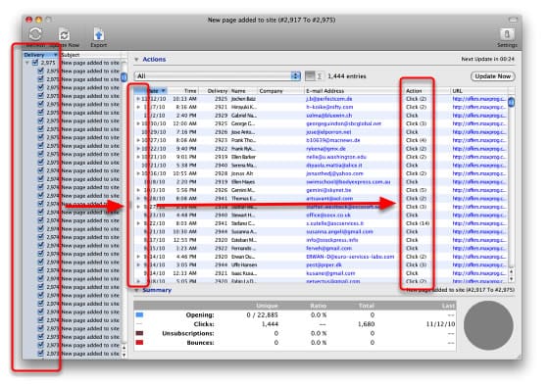Image resolution: width=549 pixels, height=384 pixels.
Task: Click the dark Unsubscriptions color swatch
Action: pos(139,333)
